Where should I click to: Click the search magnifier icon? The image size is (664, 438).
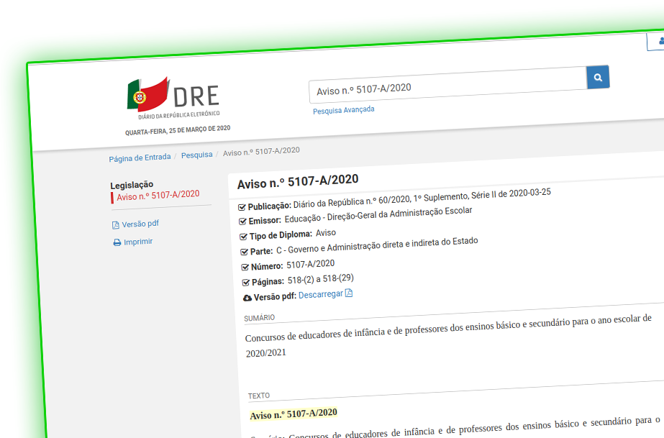pyautogui.click(x=597, y=77)
